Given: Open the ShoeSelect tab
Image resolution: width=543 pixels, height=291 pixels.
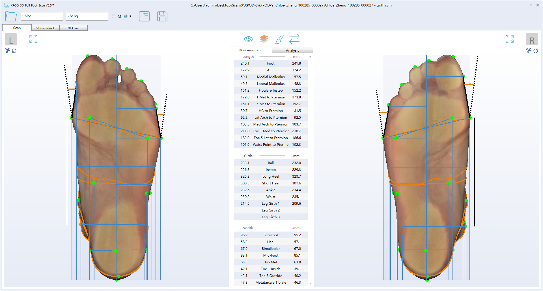Looking at the screenshot, I should click(45, 28).
